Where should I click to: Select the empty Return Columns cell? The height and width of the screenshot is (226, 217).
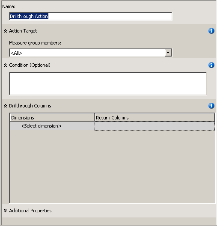(x=155, y=126)
